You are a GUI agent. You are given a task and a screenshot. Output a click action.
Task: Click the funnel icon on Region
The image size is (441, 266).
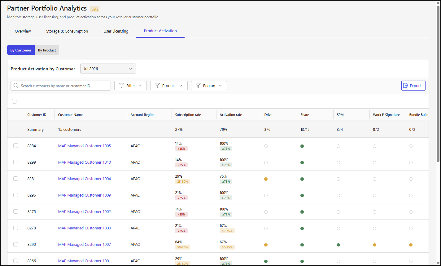(198, 86)
